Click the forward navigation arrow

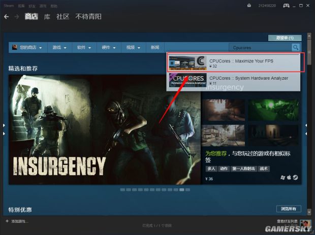(x=16, y=17)
